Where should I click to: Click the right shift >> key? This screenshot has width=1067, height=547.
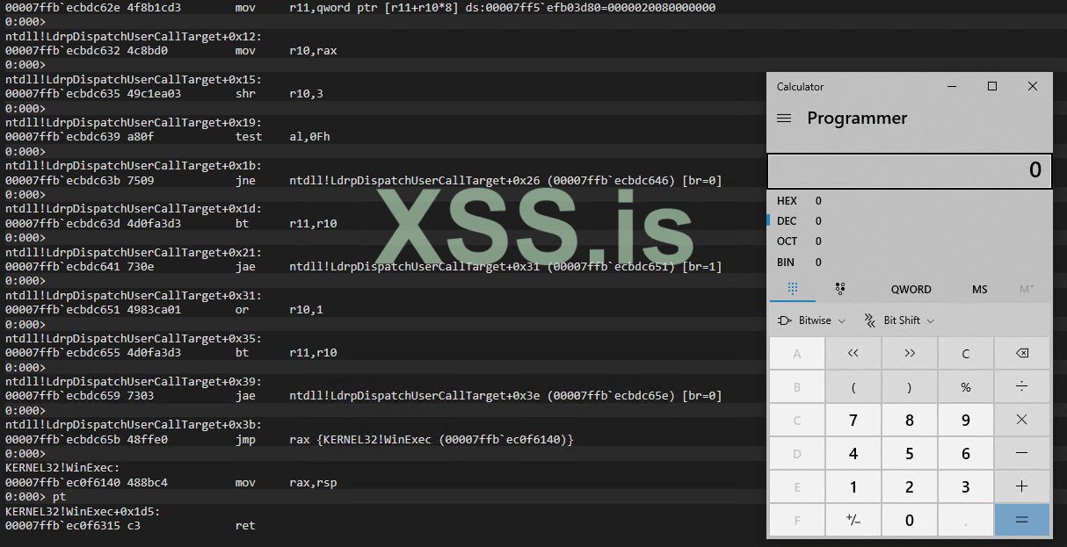coord(909,354)
